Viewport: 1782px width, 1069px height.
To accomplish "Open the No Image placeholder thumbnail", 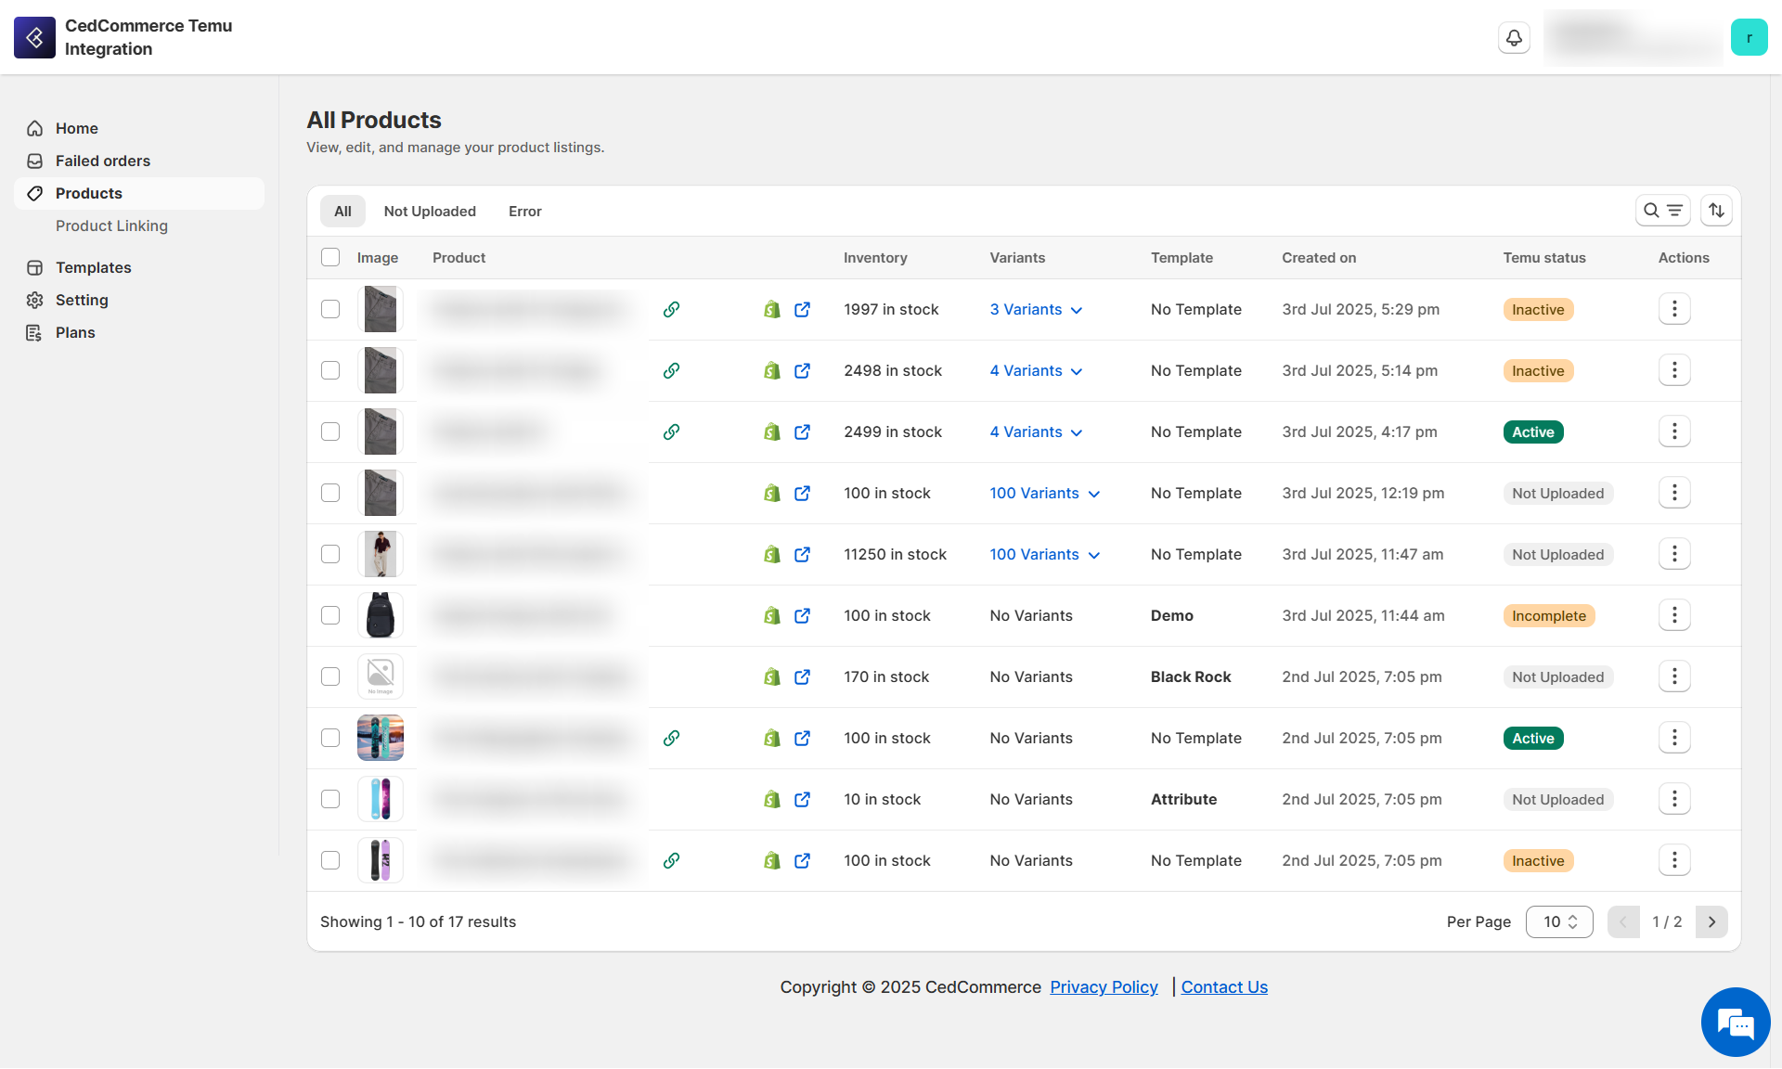I will click(x=381, y=676).
